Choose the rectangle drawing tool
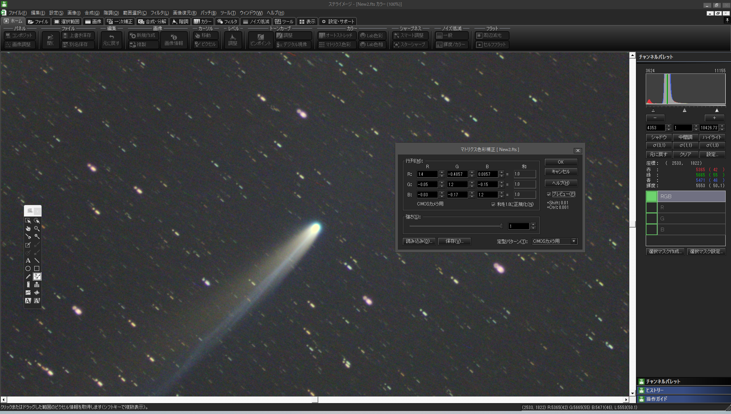Viewport: 731px width, 414px height. pos(37,269)
